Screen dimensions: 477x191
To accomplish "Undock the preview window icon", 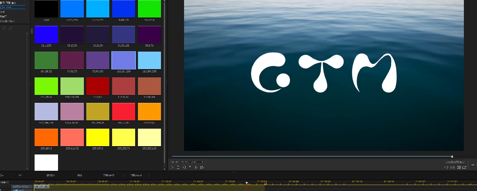I will tap(464, 167).
